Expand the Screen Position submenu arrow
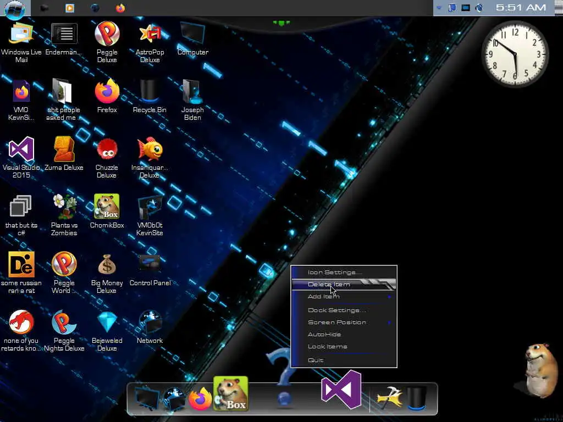 coord(389,323)
